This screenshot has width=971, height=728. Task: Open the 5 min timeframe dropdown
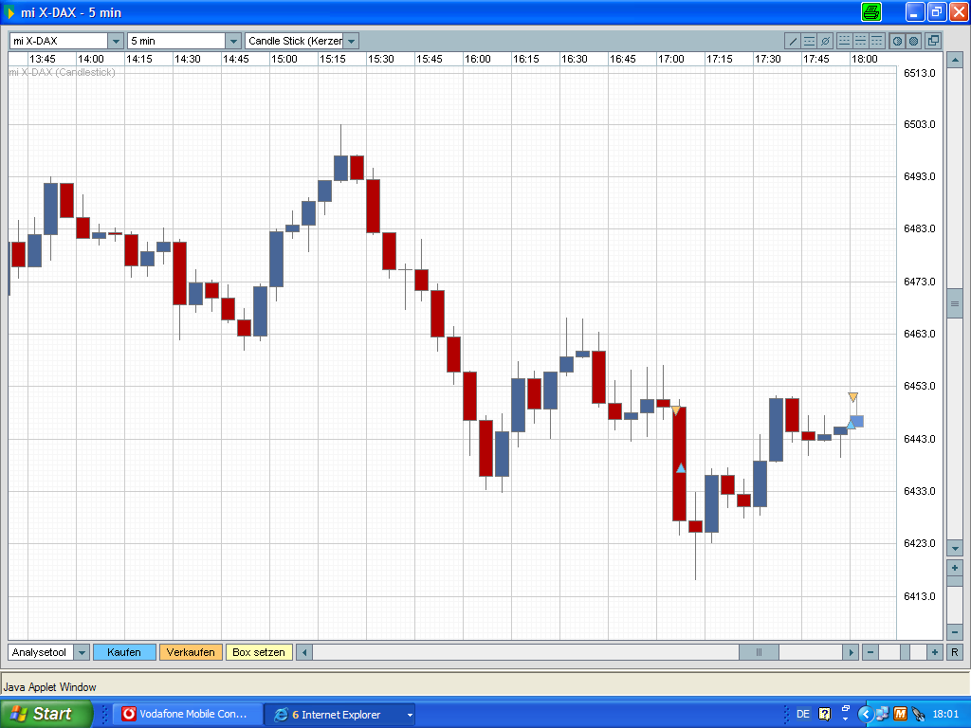click(233, 41)
